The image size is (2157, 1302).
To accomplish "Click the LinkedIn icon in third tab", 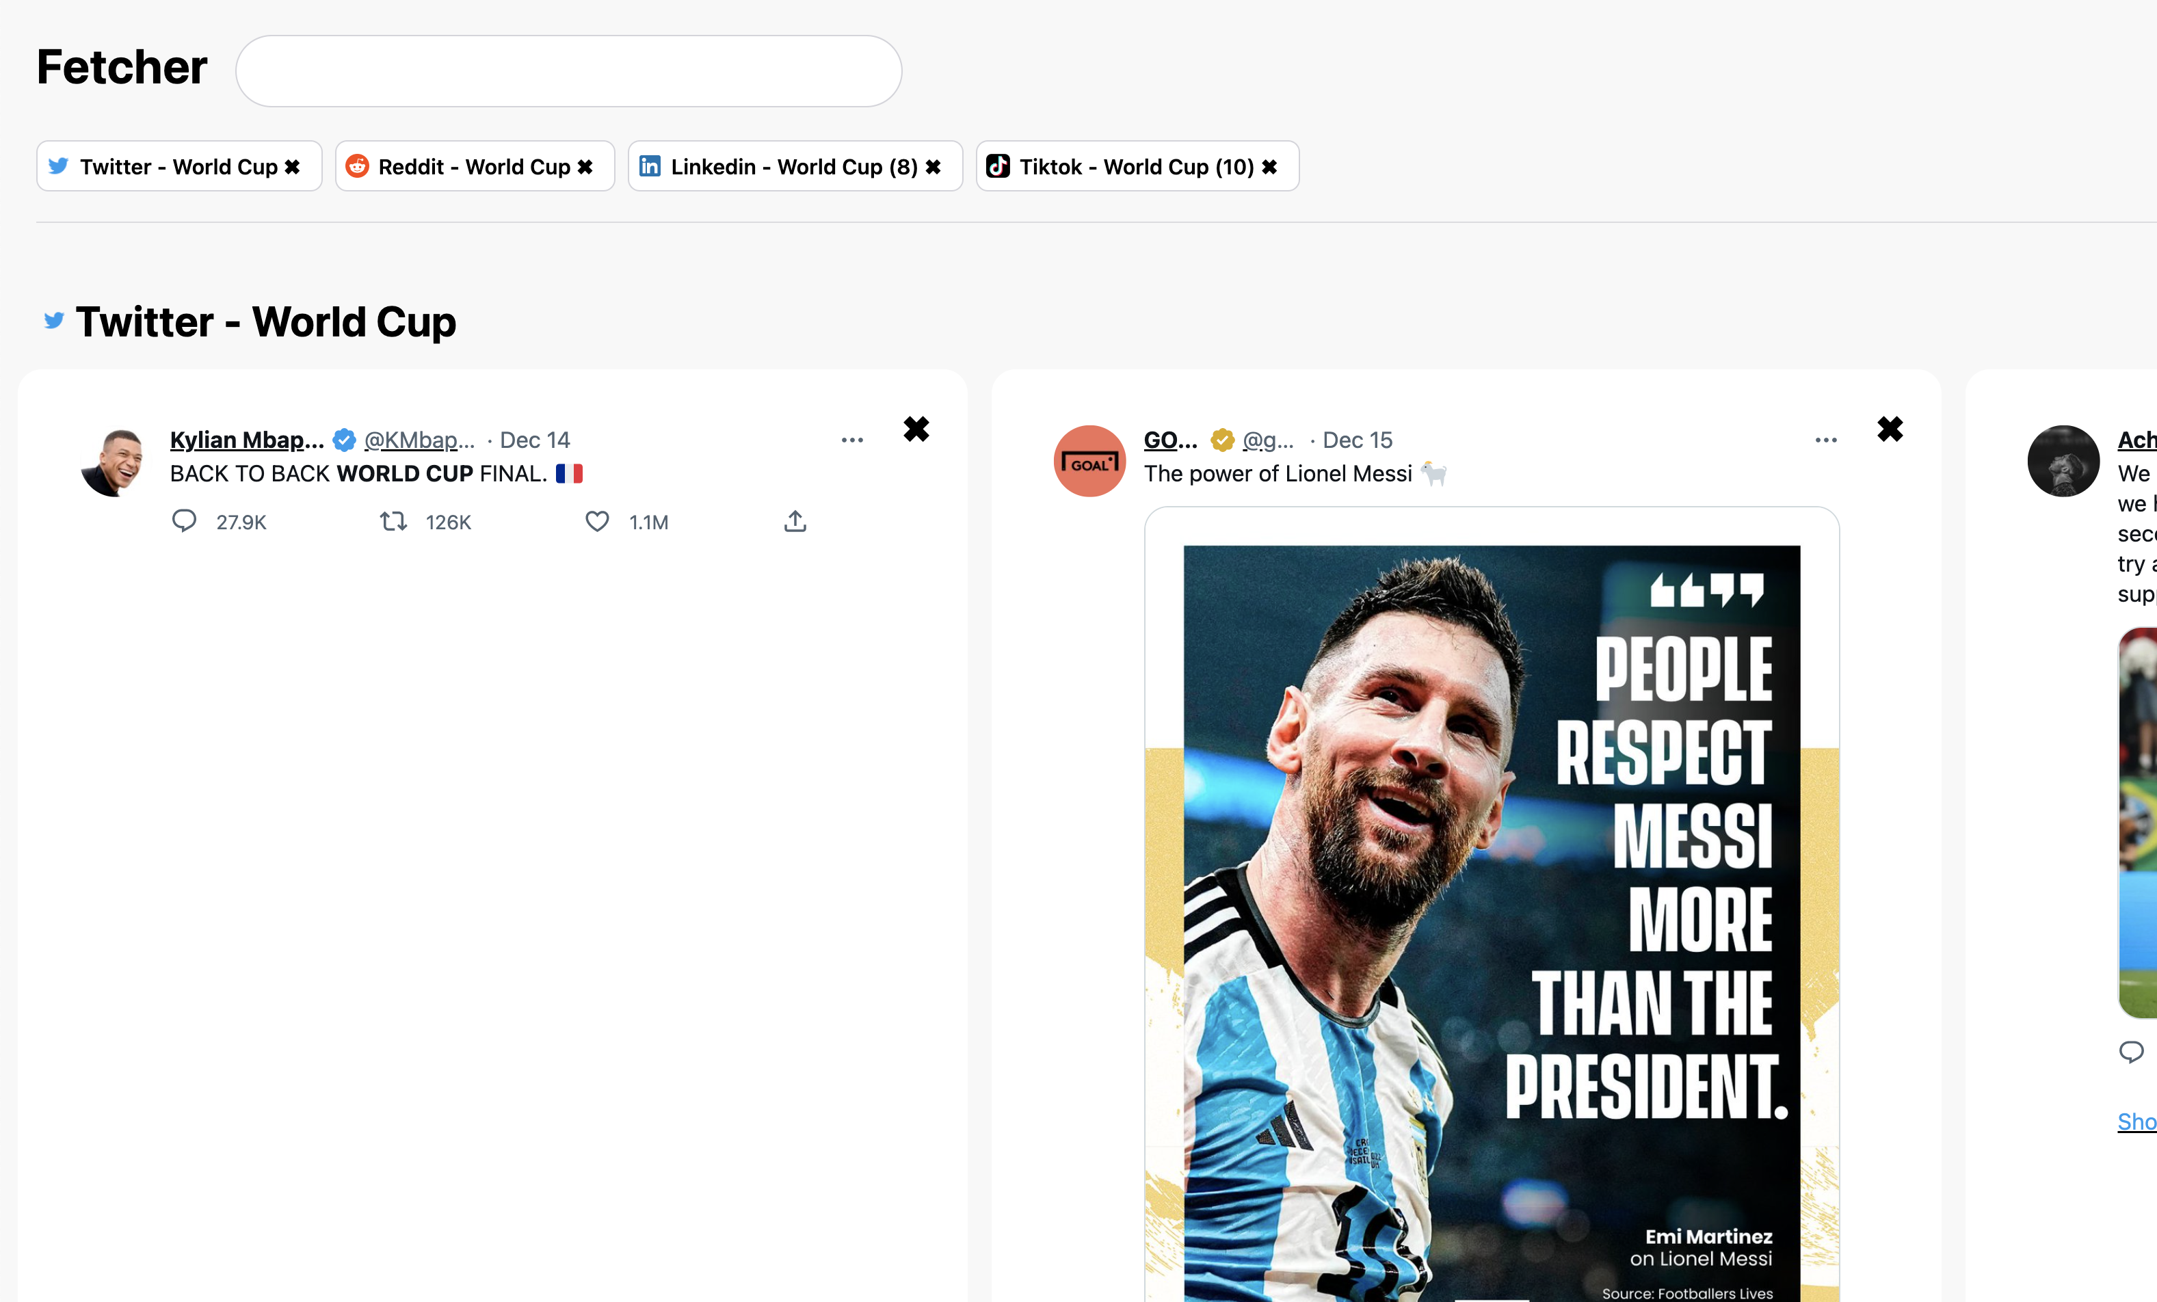I will click(650, 165).
